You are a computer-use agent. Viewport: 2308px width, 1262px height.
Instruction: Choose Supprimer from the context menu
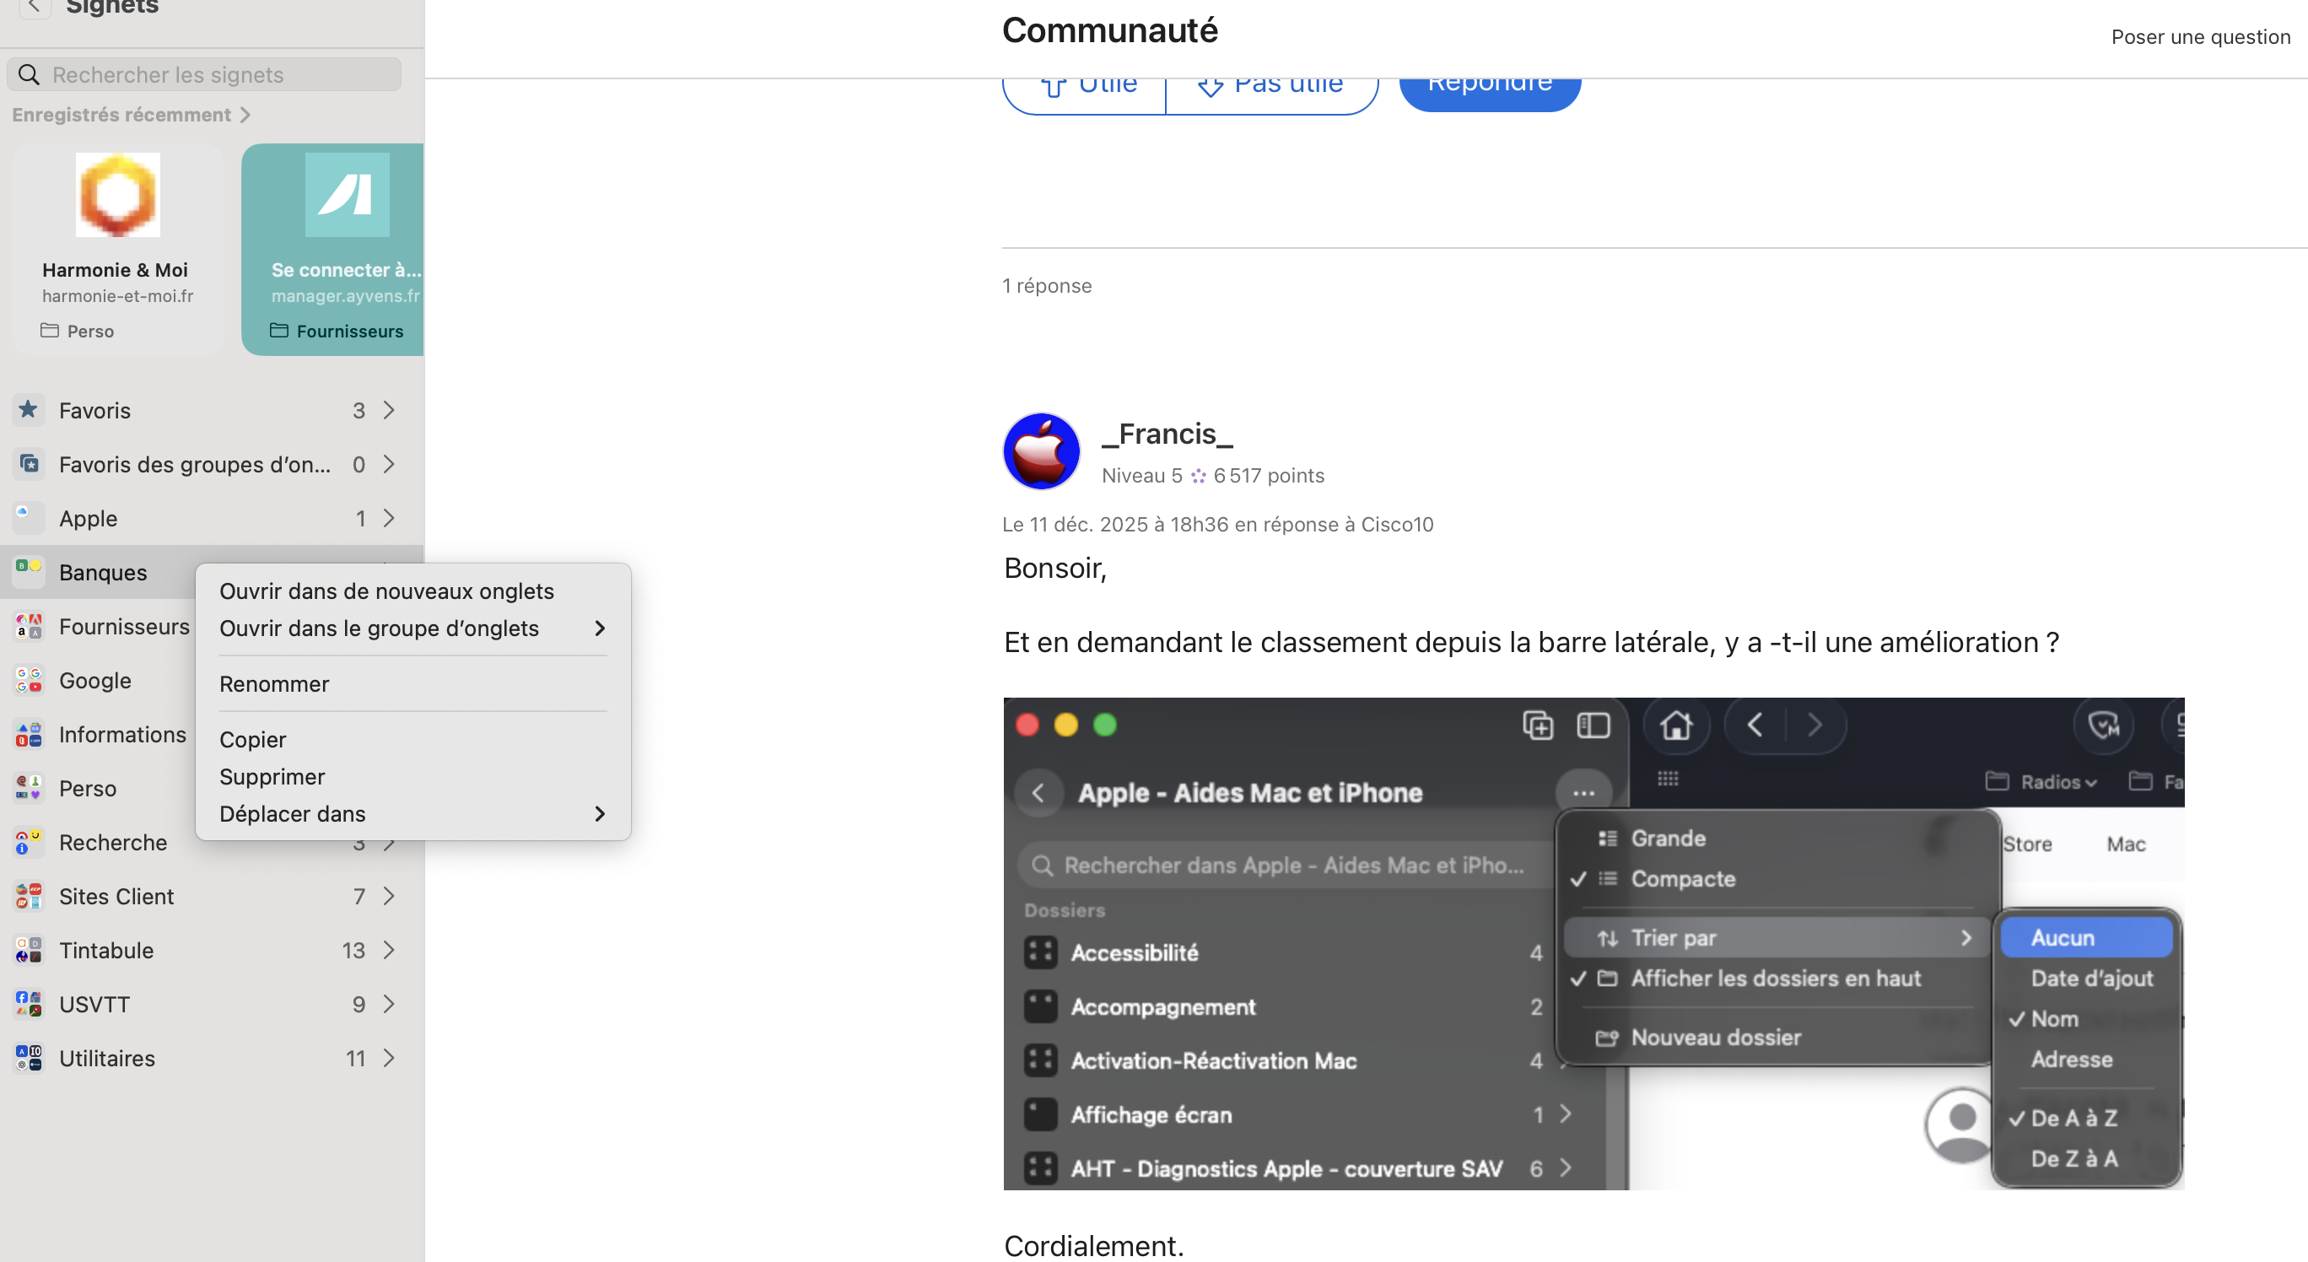[272, 777]
